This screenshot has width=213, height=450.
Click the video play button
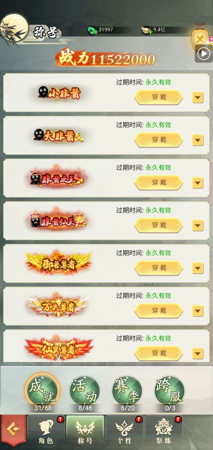click(204, 54)
